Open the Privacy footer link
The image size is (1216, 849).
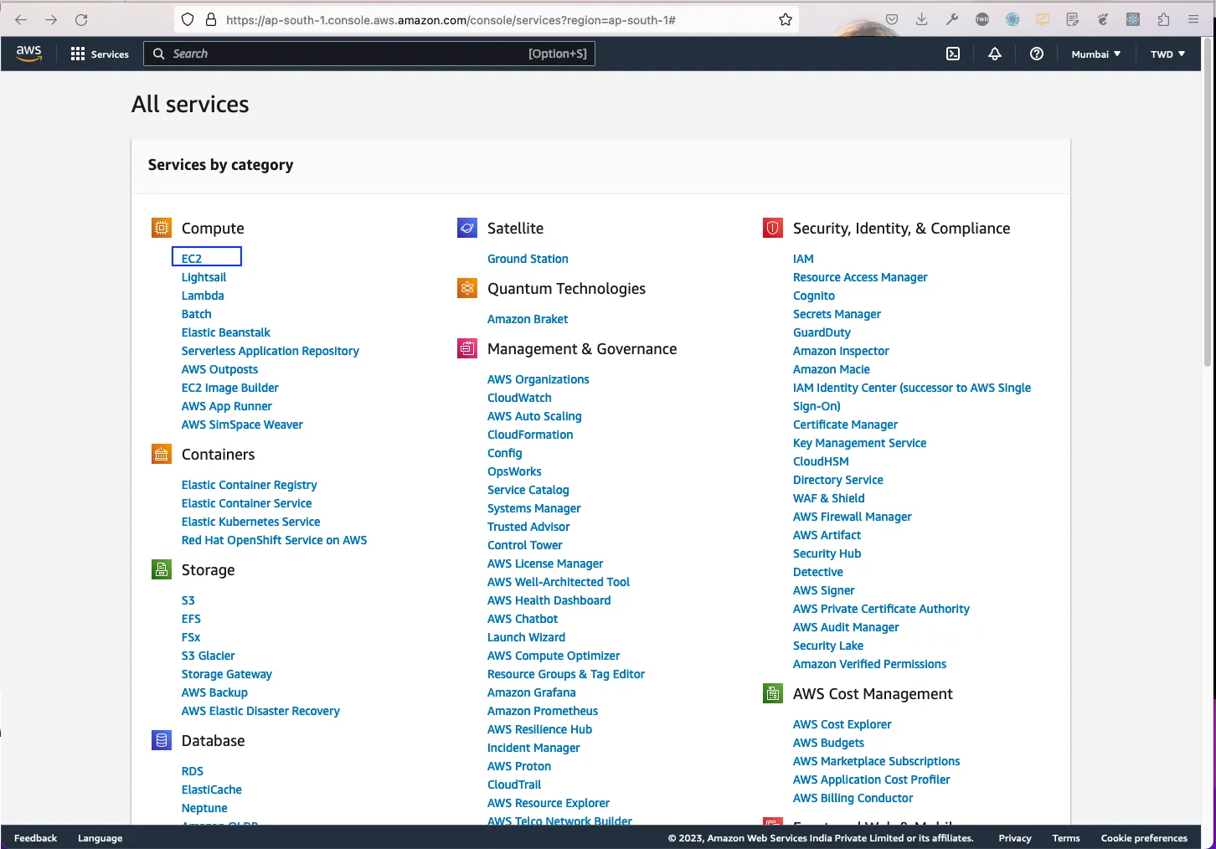[1014, 838]
